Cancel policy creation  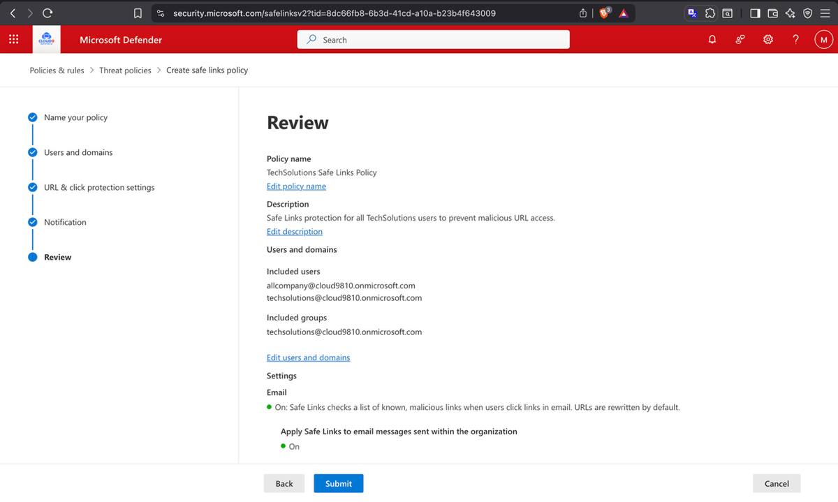pos(777,483)
